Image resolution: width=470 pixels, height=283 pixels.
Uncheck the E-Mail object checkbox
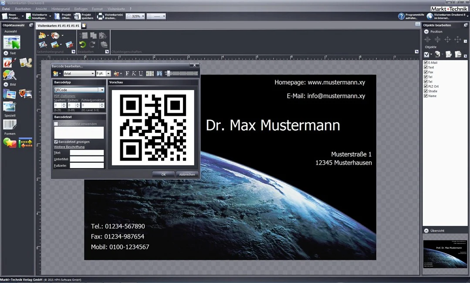(x=426, y=63)
